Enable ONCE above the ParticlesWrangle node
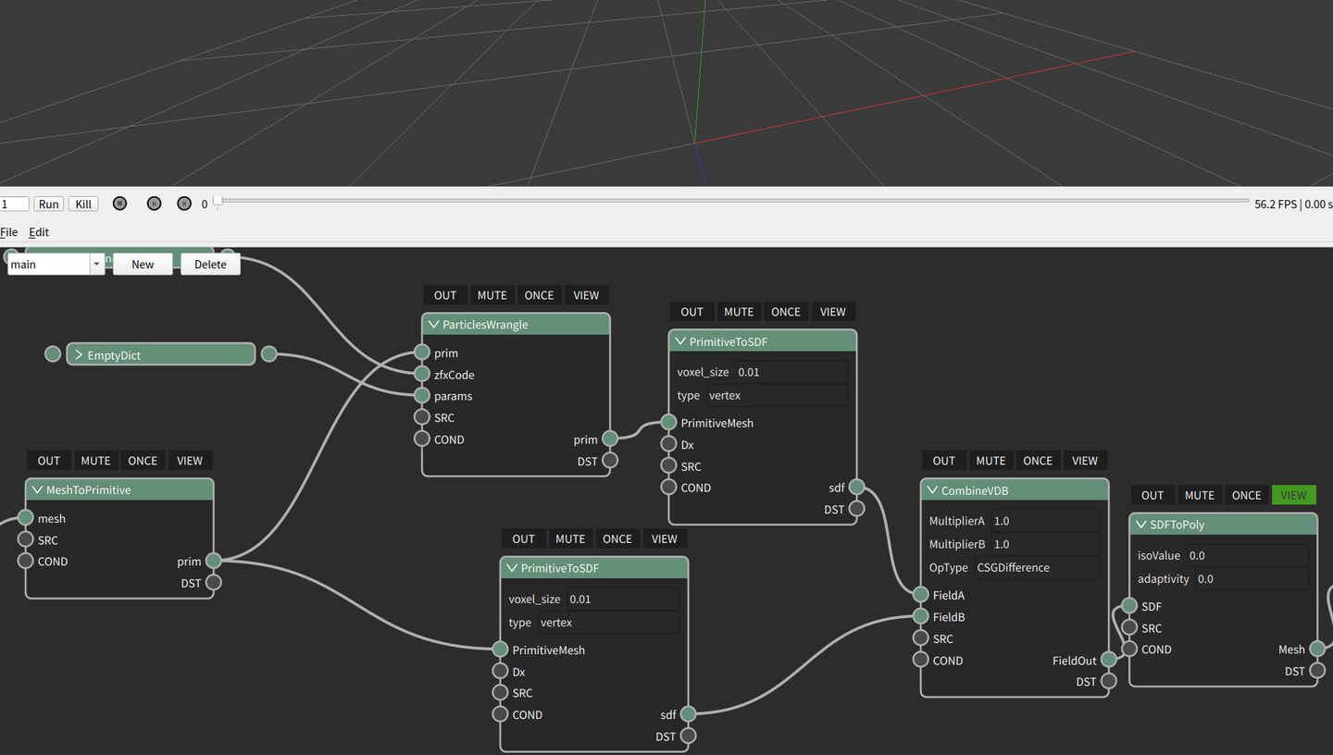The height and width of the screenshot is (755, 1333). coord(539,295)
